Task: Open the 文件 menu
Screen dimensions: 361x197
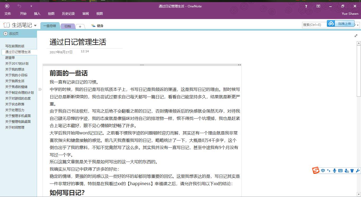Action: pyautogui.click(x=8, y=14)
